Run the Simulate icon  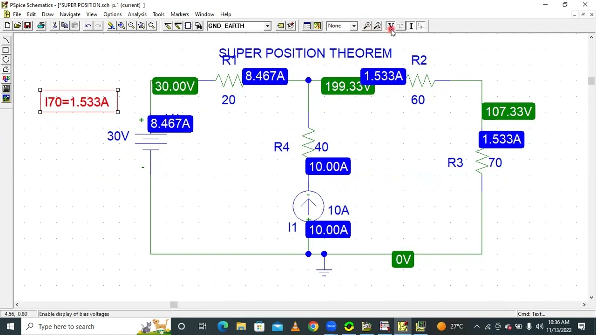(317, 26)
